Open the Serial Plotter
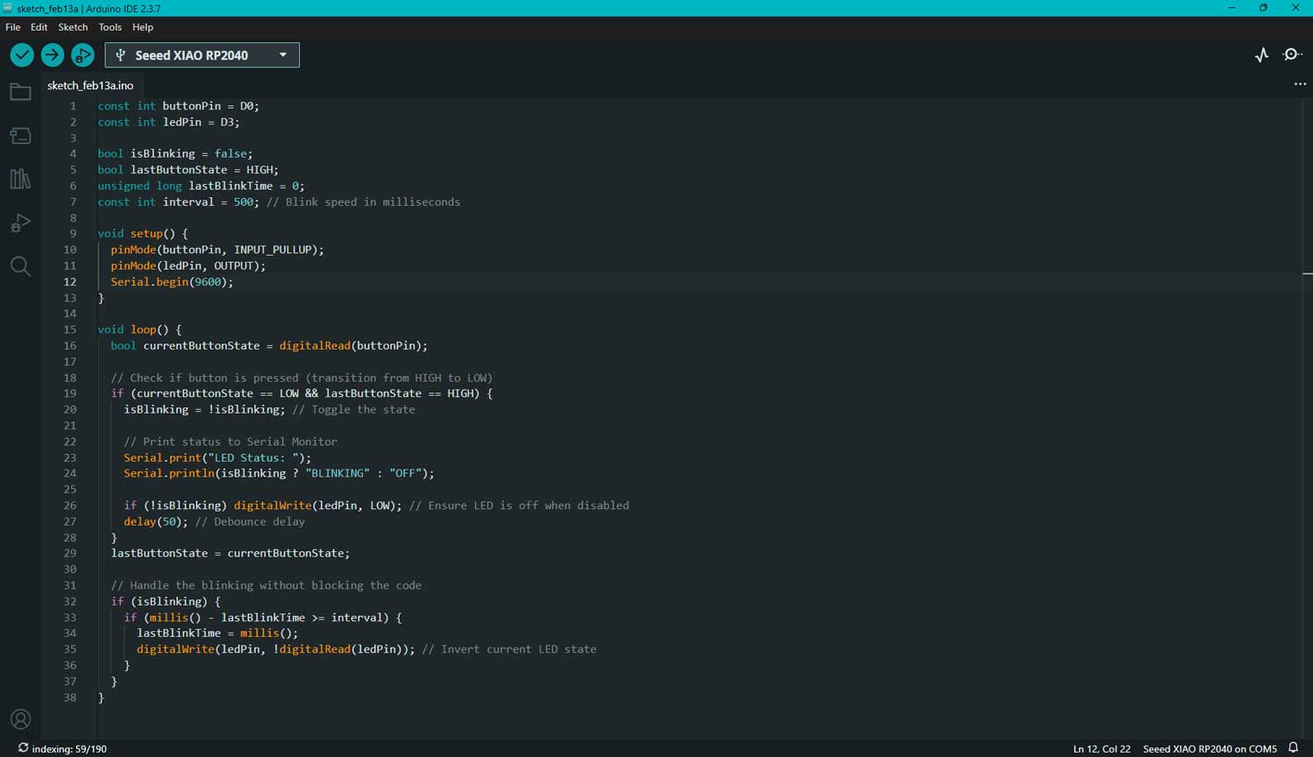Viewport: 1313px width, 757px height. pos(1261,55)
